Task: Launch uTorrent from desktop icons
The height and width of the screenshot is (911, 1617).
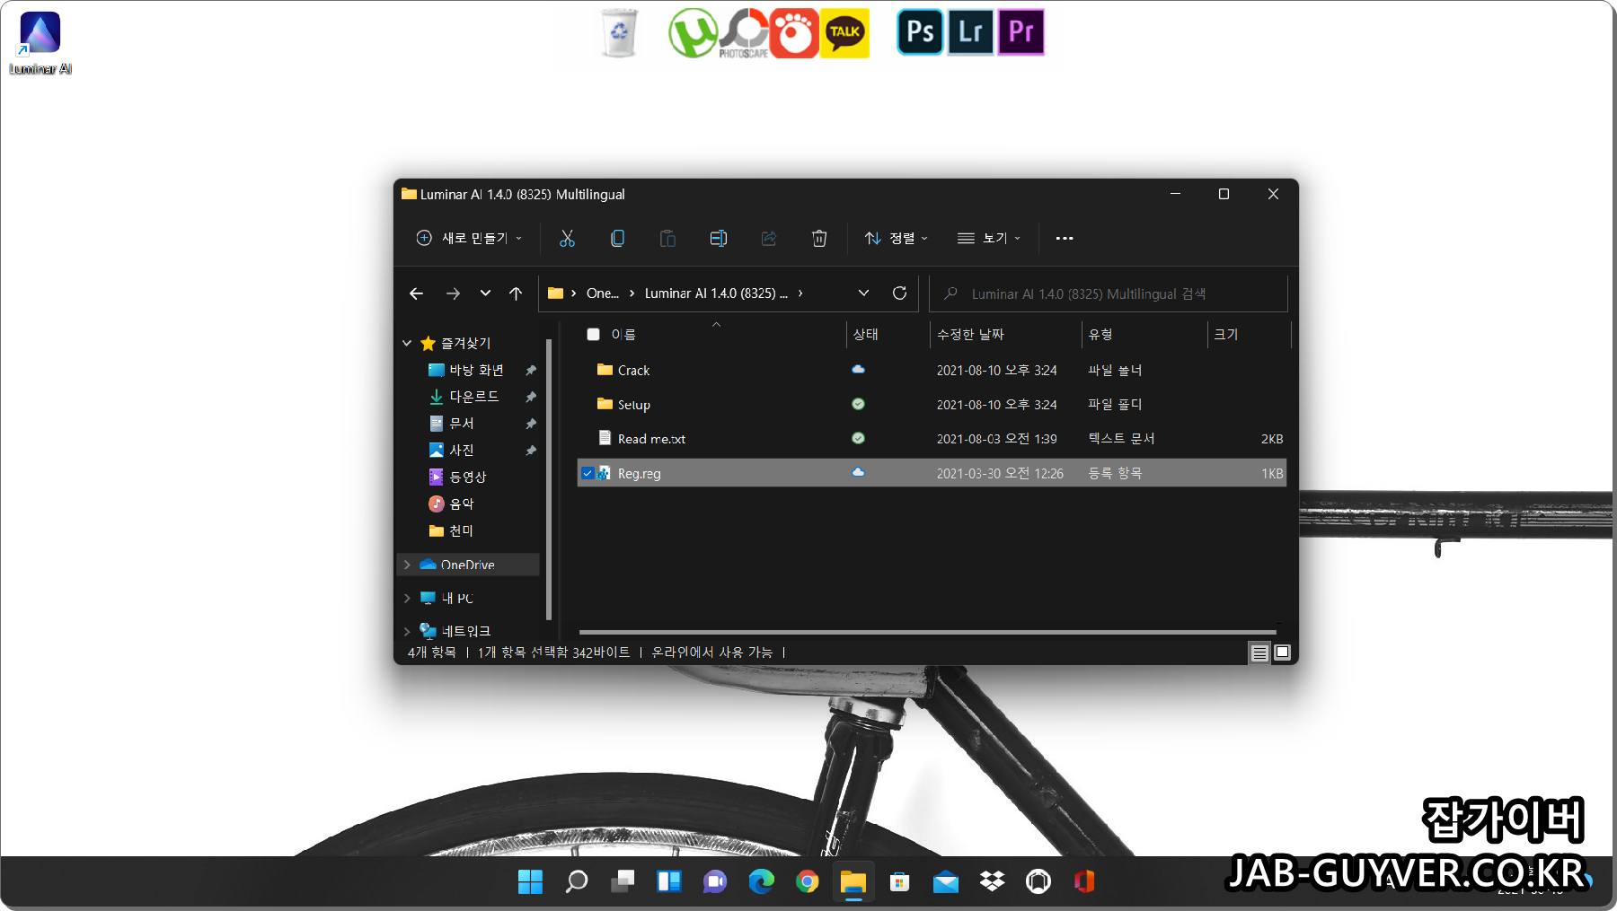Action: (693, 33)
